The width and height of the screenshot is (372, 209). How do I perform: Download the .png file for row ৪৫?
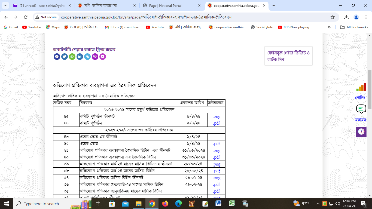coord(216,116)
